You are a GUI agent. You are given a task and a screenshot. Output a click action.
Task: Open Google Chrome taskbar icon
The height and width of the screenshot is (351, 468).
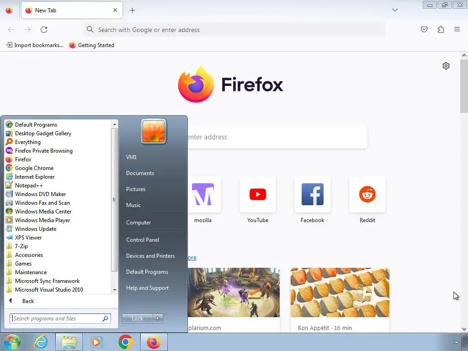[x=125, y=342]
